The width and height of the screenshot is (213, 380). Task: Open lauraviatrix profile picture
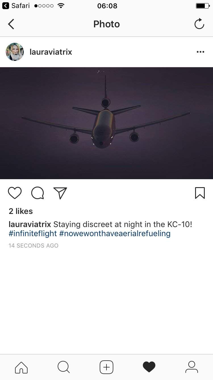[15, 52]
